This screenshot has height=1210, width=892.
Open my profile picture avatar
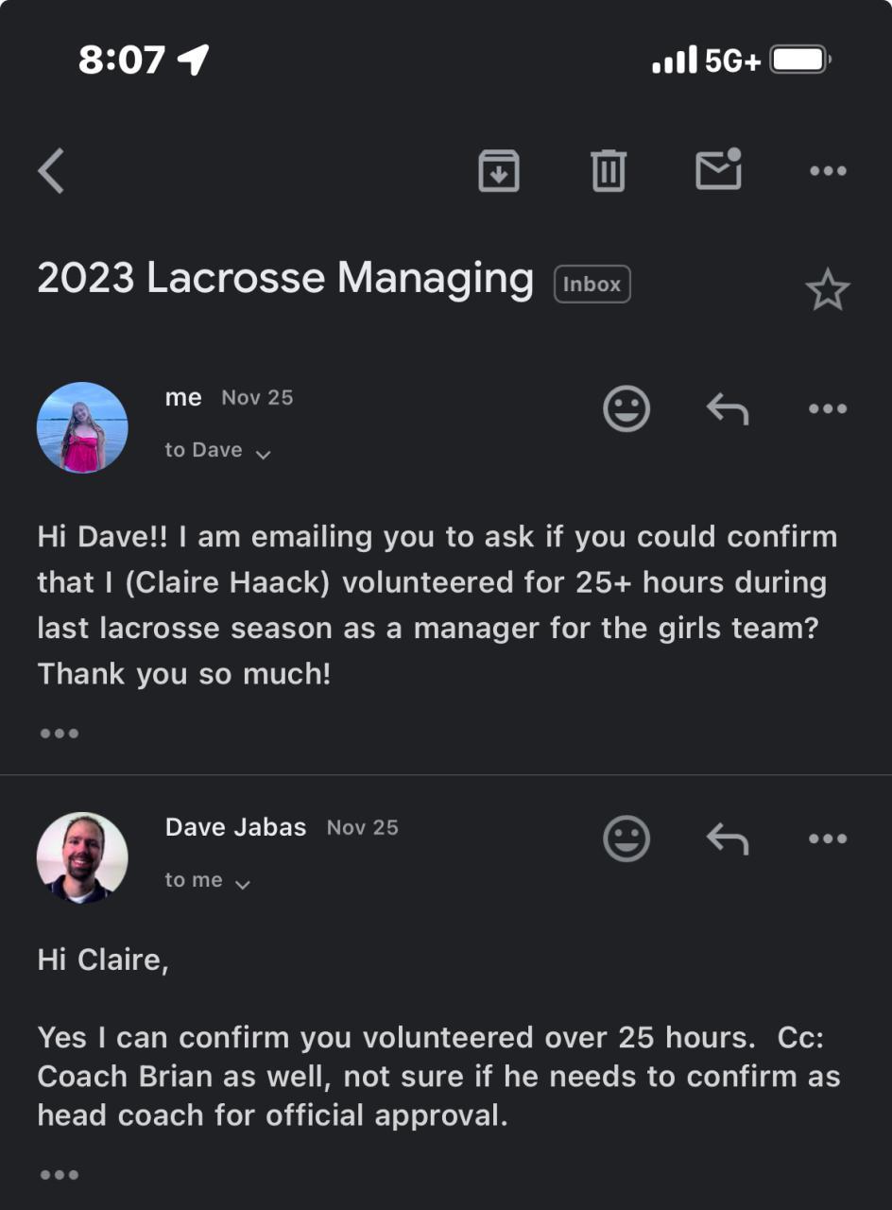pos(82,427)
